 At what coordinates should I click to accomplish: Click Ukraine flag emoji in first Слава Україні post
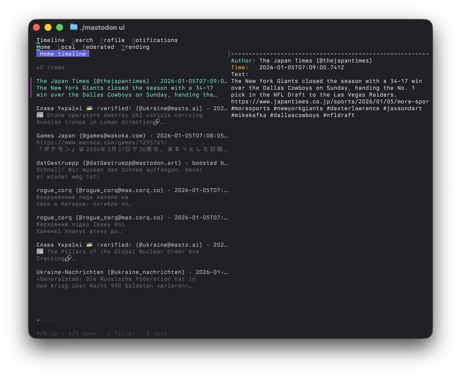[x=89, y=108]
